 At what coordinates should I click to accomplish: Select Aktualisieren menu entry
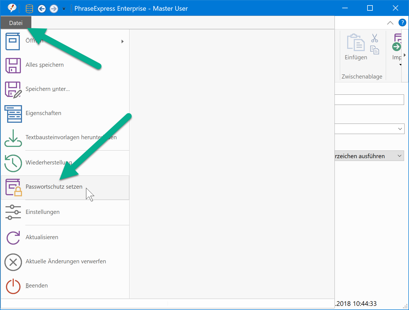tap(65, 238)
